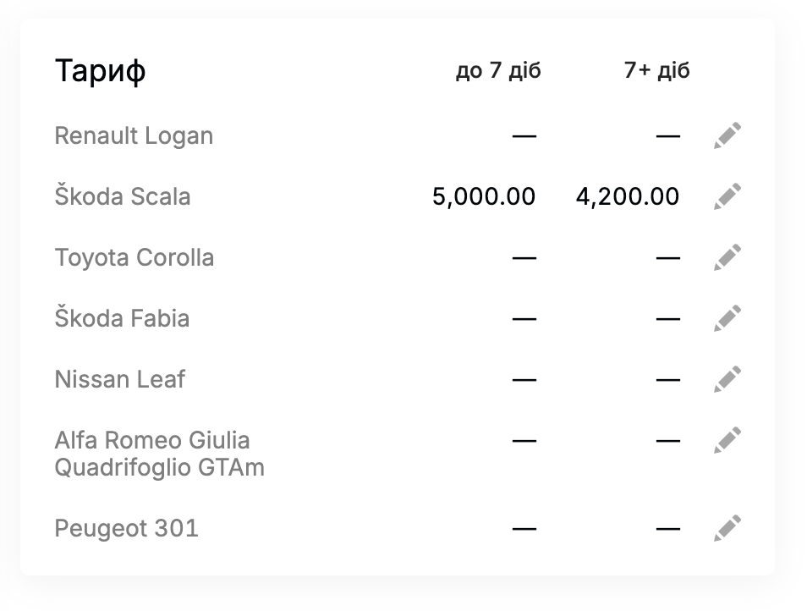Click the Škoda Scala car name
Viewport: 807px width, 611px height.
point(123,196)
